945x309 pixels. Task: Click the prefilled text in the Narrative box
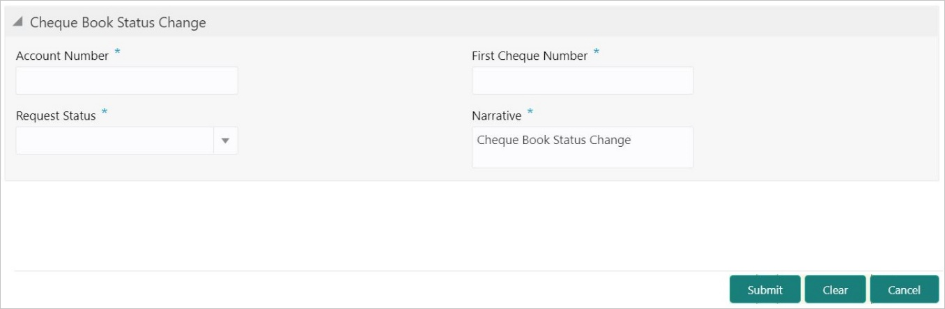click(553, 140)
